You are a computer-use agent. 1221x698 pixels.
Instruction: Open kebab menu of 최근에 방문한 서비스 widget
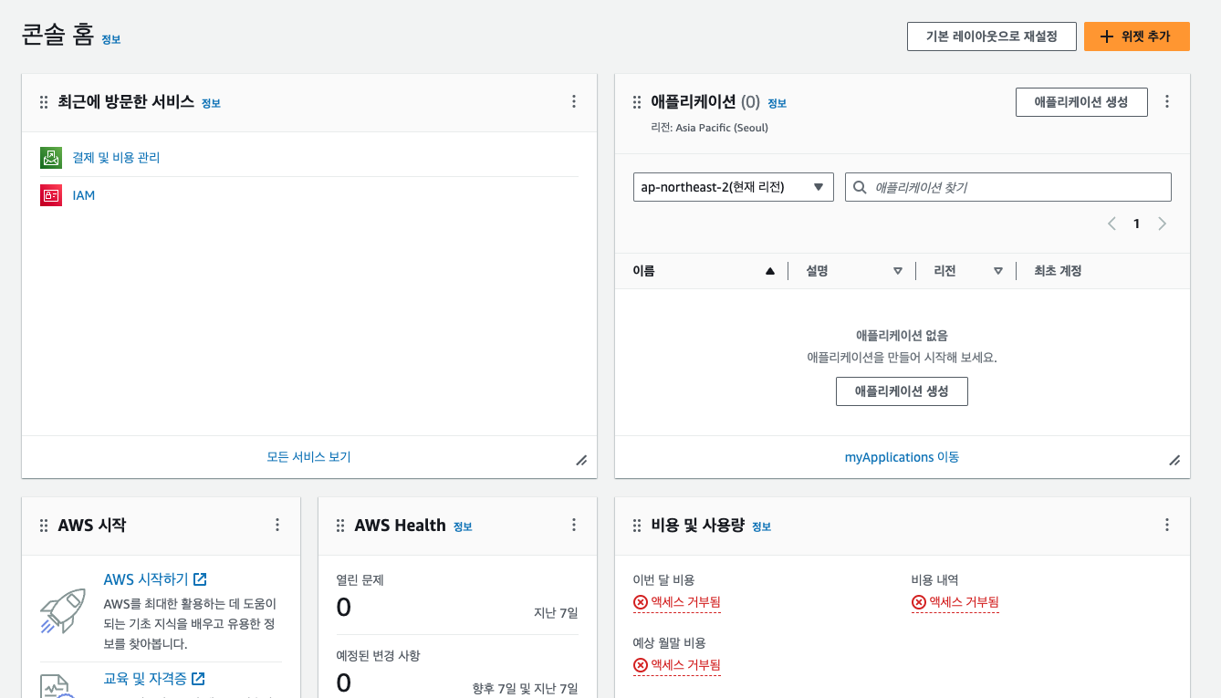pos(574,101)
